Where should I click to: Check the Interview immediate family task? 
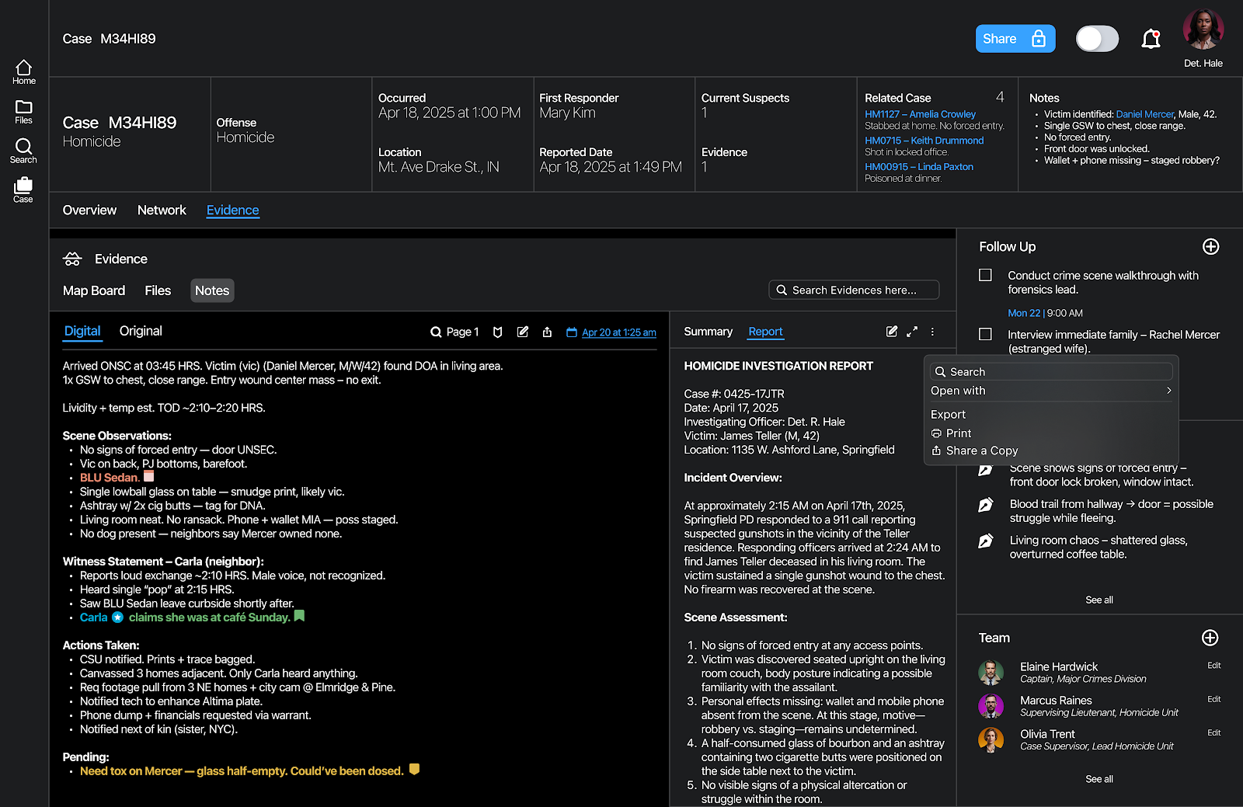(x=985, y=334)
